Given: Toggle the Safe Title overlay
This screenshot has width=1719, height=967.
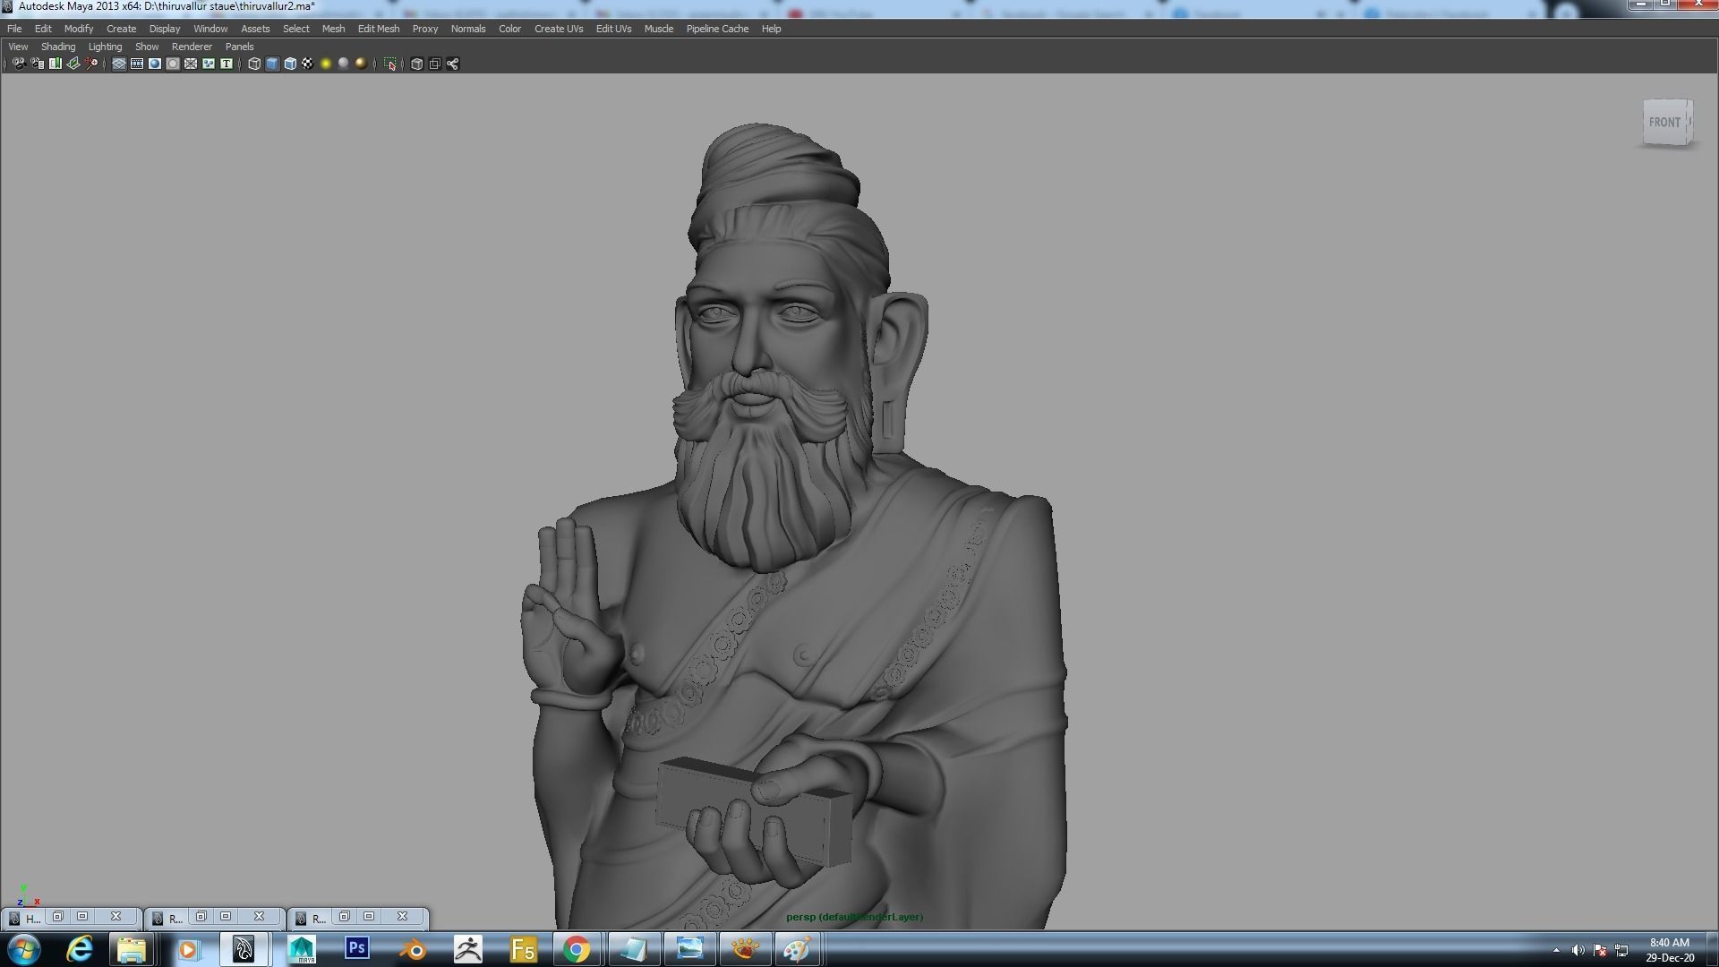Looking at the screenshot, I should (x=227, y=64).
